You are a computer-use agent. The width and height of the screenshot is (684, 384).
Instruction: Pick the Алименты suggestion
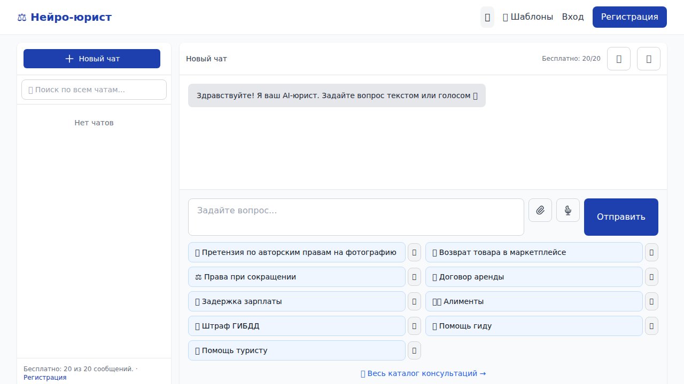tap(534, 301)
